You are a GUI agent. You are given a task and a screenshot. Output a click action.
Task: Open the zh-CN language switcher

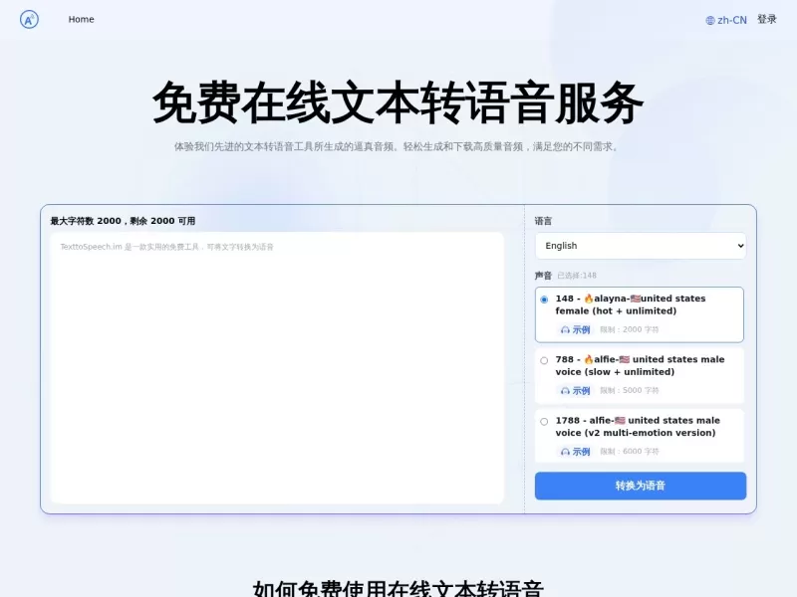point(728,19)
